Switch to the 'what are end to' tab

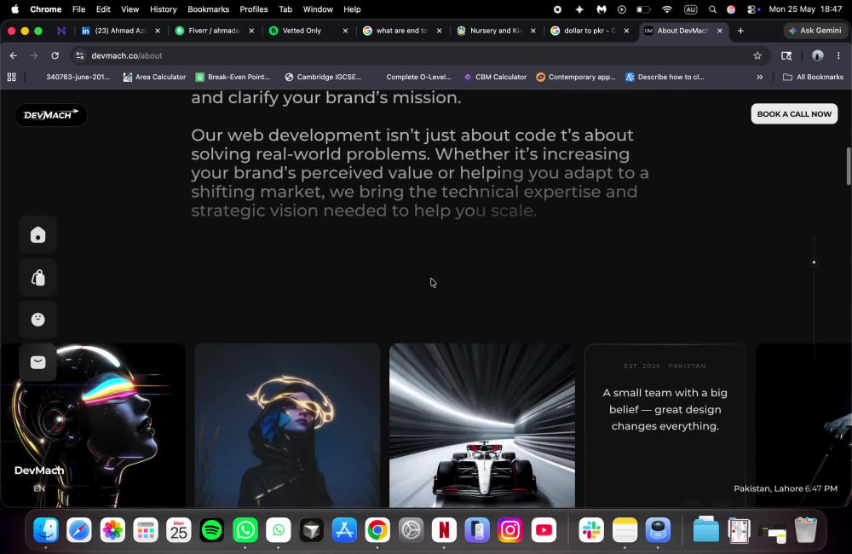tap(402, 31)
